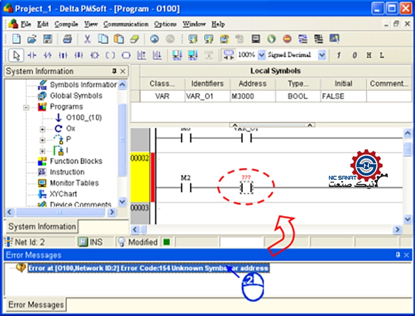Viewport: 415px width, 316px height.
Task: Open the Communication menu
Action: [x=126, y=24]
